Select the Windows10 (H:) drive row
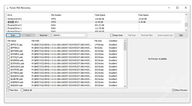The height and width of the screenshot is (106, 192). [x=94, y=19]
